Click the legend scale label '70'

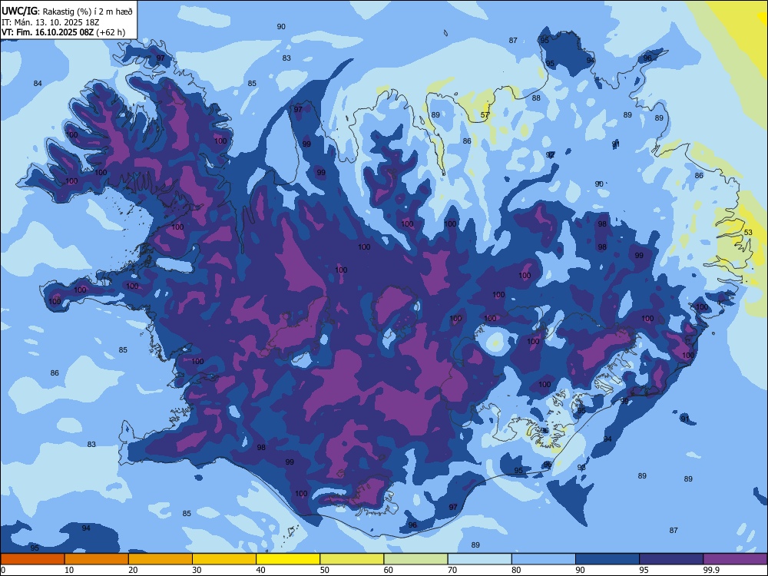point(452,570)
